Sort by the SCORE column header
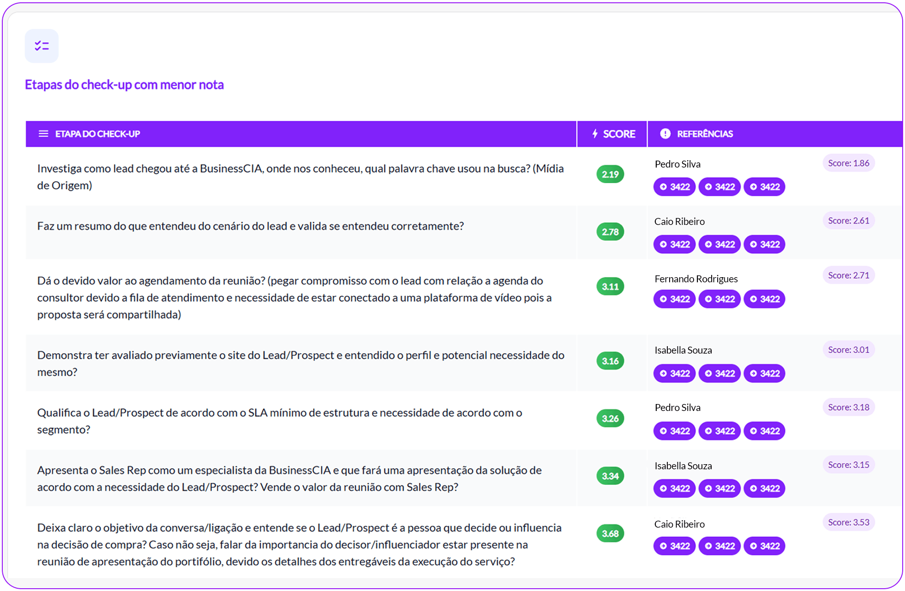905x591 pixels. pos(619,134)
